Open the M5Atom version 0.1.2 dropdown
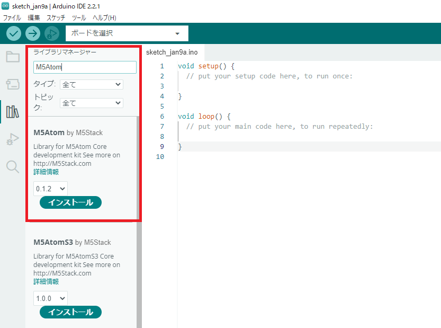 pyautogui.click(x=50, y=189)
